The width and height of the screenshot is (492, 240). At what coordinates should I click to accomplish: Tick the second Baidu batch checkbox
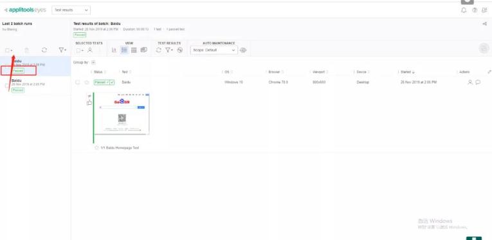[7, 86]
